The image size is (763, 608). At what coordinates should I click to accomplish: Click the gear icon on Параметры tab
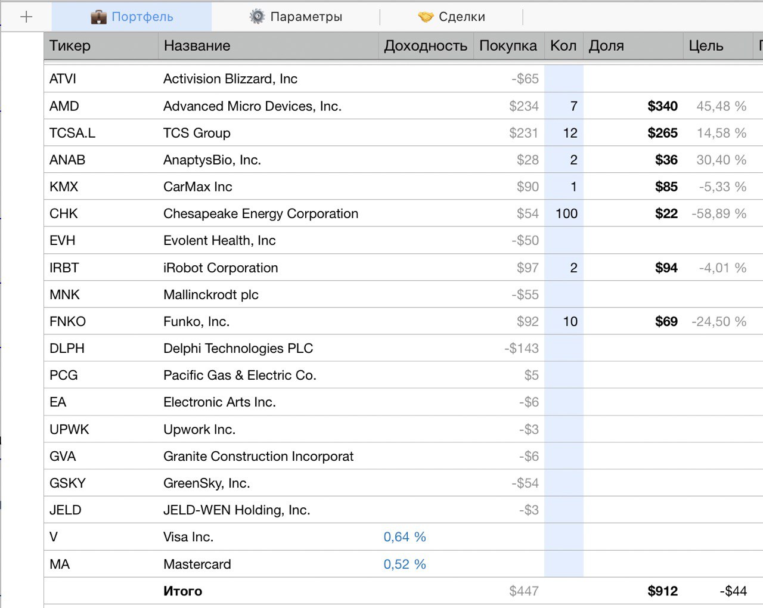point(257,17)
